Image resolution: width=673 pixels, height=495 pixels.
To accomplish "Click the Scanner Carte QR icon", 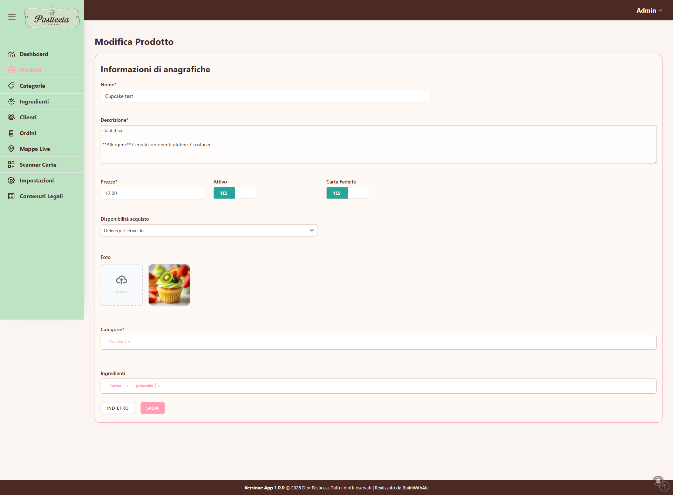I will 11,165.
